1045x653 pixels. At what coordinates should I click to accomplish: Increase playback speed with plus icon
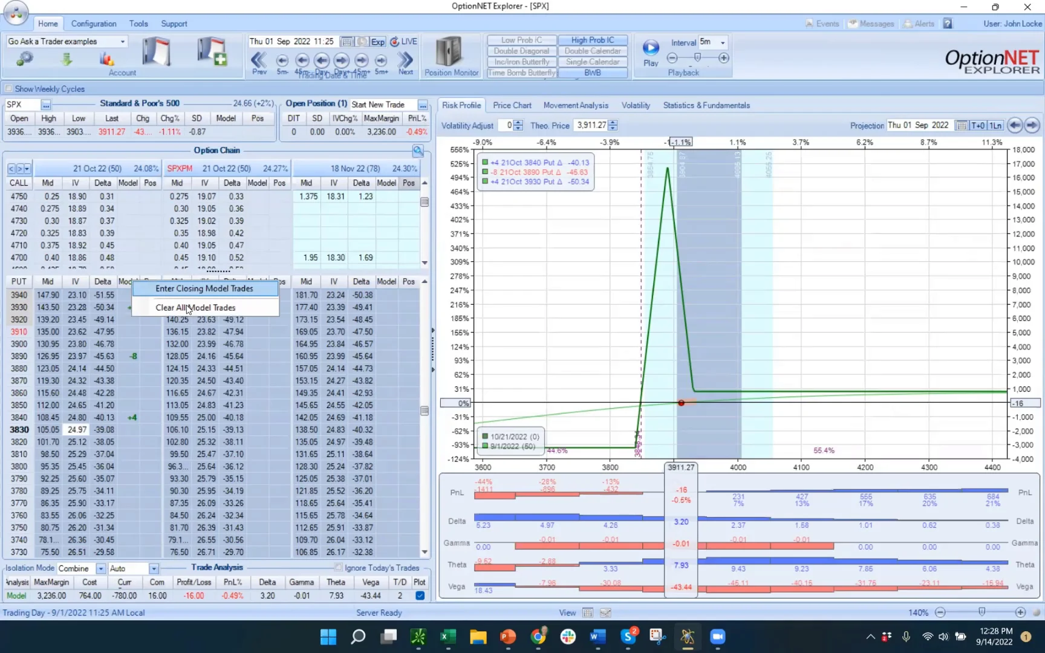(x=723, y=58)
